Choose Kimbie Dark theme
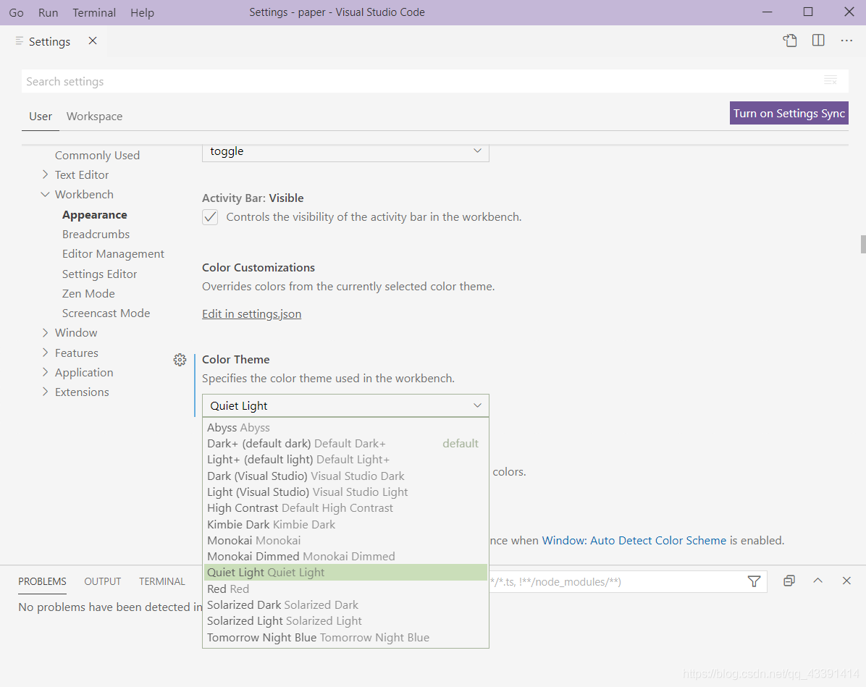This screenshot has height=687, width=866. [345, 524]
